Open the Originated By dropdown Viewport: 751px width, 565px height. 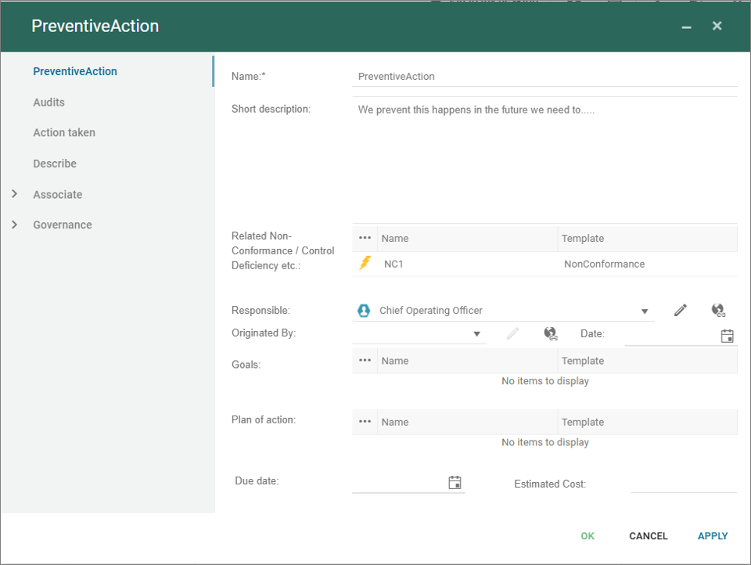(476, 335)
